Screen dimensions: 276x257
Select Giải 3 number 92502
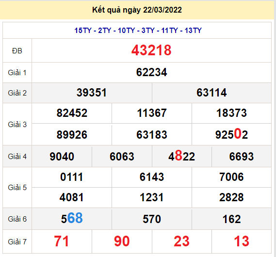point(231,134)
